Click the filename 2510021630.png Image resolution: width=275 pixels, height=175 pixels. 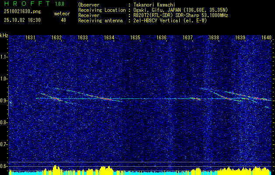click(x=22, y=12)
